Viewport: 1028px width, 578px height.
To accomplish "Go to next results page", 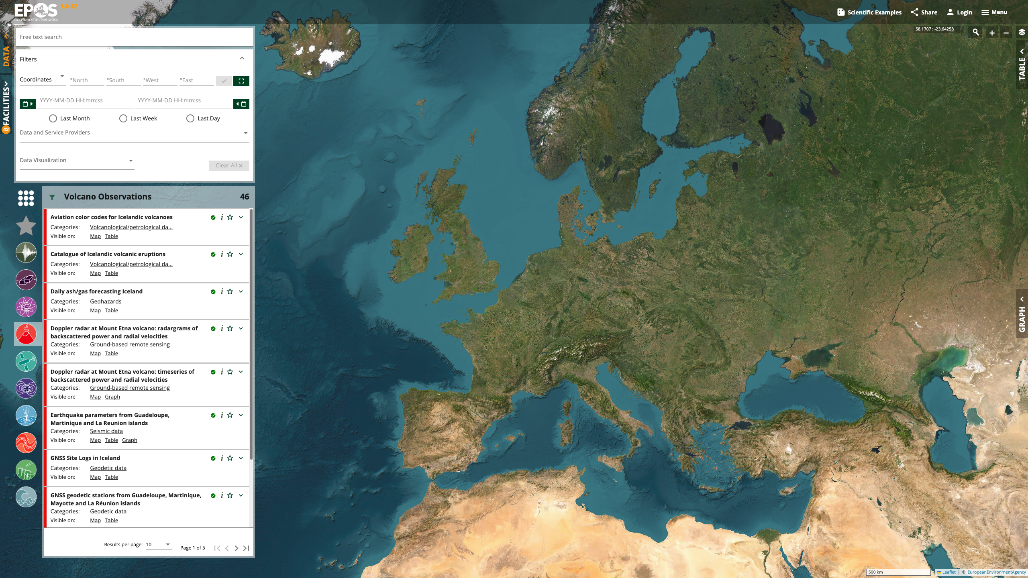I will (x=237, y=548).
